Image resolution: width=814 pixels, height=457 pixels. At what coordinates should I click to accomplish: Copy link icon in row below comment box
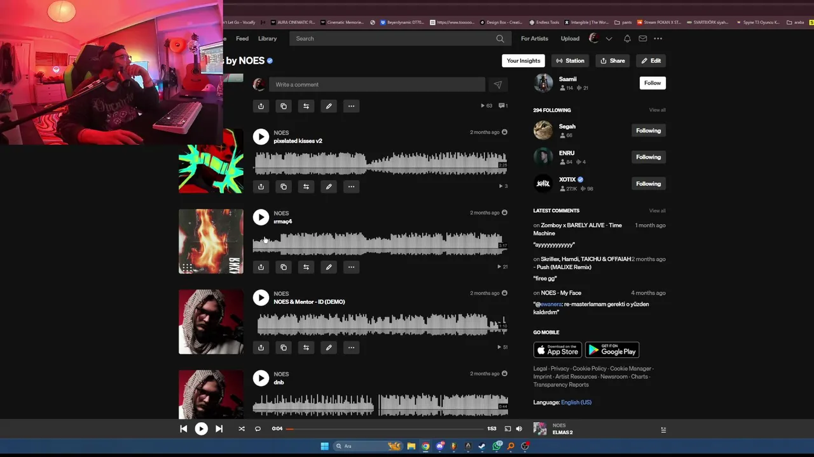pyautogui.click(x=284, y=106)
